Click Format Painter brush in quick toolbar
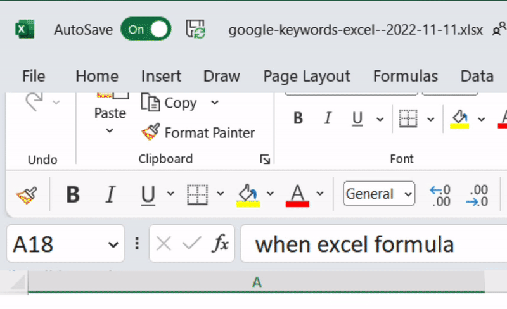This screenshot has width=507, height=309. coord(27,195)
